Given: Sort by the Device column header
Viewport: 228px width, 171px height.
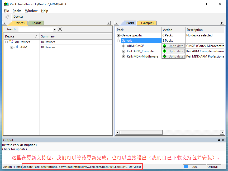Looking at the screenshot, I should (22, 36).
